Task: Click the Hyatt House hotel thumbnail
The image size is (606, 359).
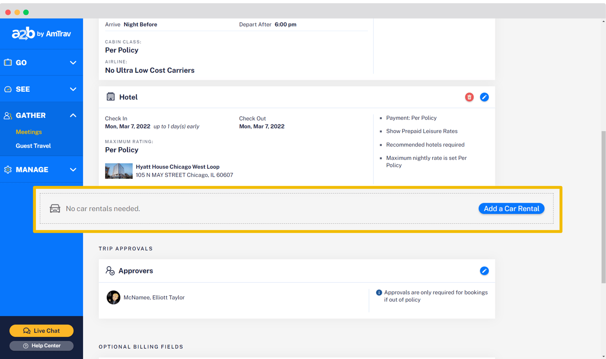Action: (x=119, y=171)
